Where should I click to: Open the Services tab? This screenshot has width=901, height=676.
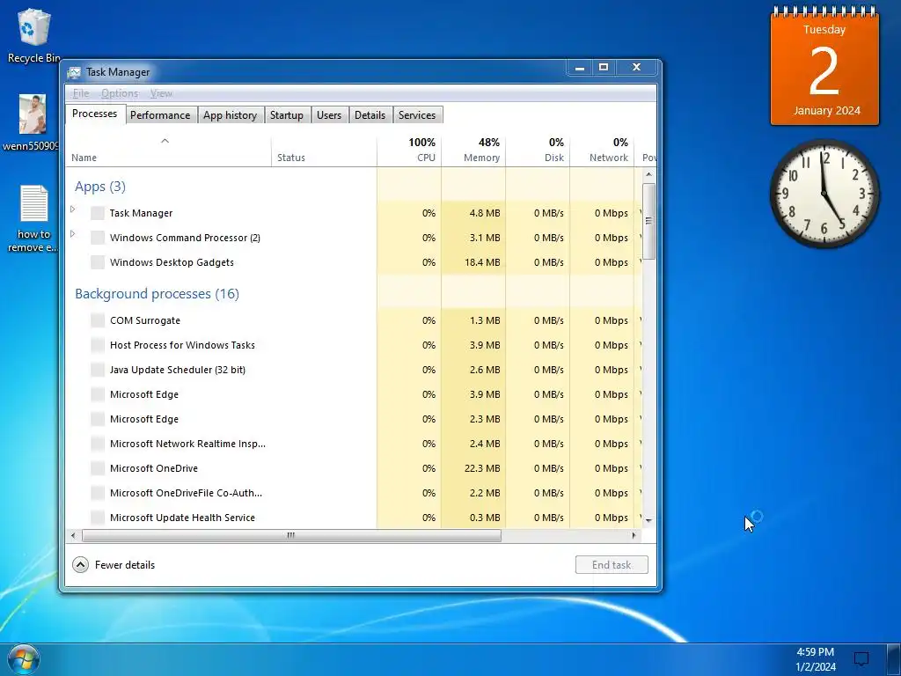417,115
